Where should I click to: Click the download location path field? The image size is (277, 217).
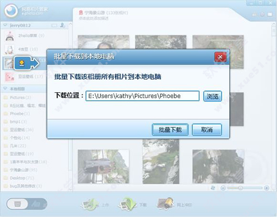(x=142, y=96)
